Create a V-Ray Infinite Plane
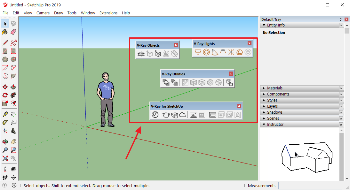This screenshot has width=350, height=190. [x=141, y=54]
